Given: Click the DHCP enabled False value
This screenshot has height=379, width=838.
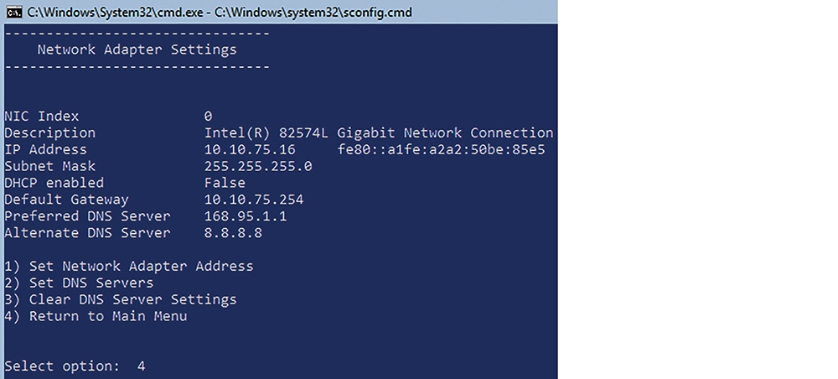Looking at the screenshot, I should pyautogui.click(x=225, y=183).
